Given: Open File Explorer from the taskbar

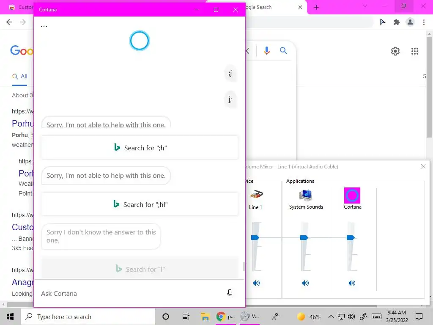Looking at the screenshot, I should [205, 317].
